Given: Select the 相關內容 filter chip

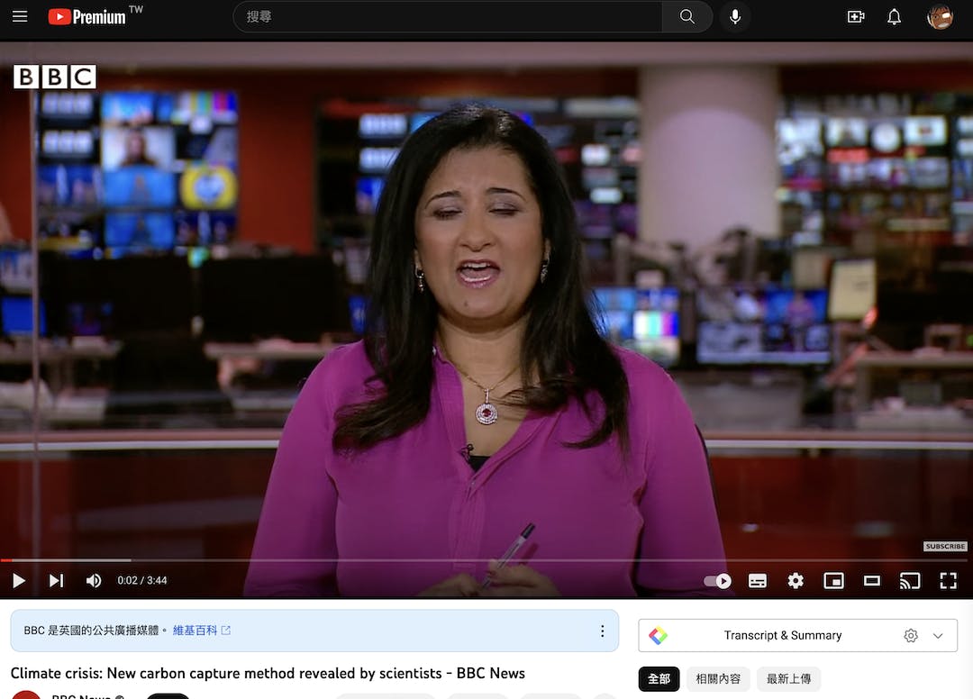Looking at the screenshot, I should tap(718, 679).
